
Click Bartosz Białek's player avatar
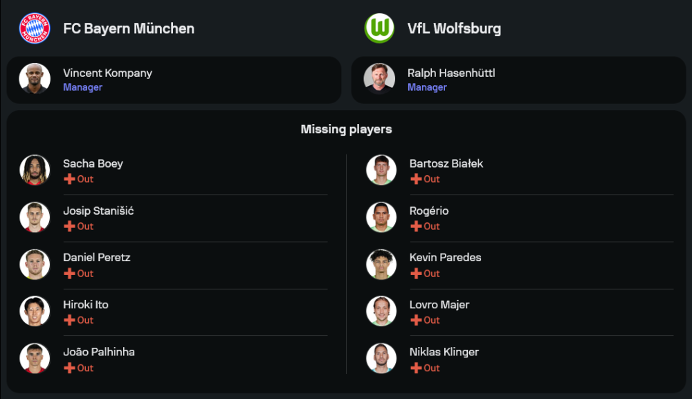point(381,170)
